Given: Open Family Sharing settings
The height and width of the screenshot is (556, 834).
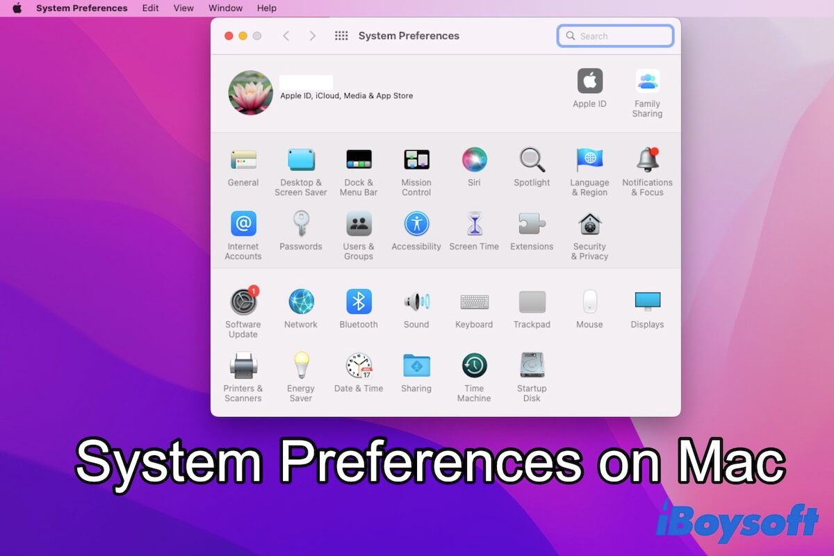Looking at the screenshot, I should pyautogui.click(x=647, y=82).
